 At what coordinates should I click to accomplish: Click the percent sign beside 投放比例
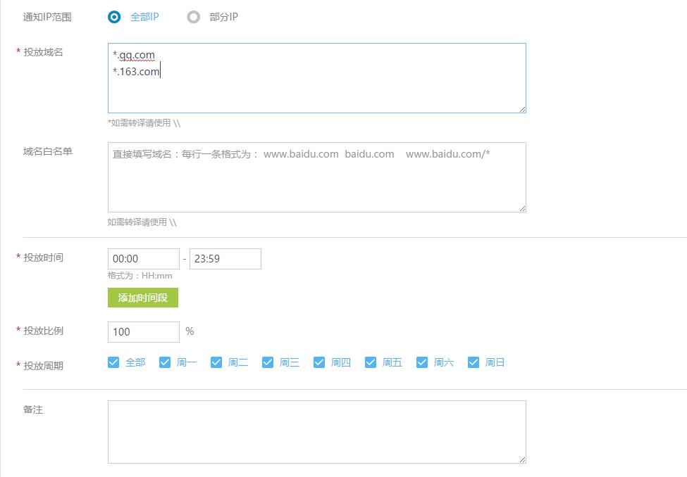tap(190, 331)
